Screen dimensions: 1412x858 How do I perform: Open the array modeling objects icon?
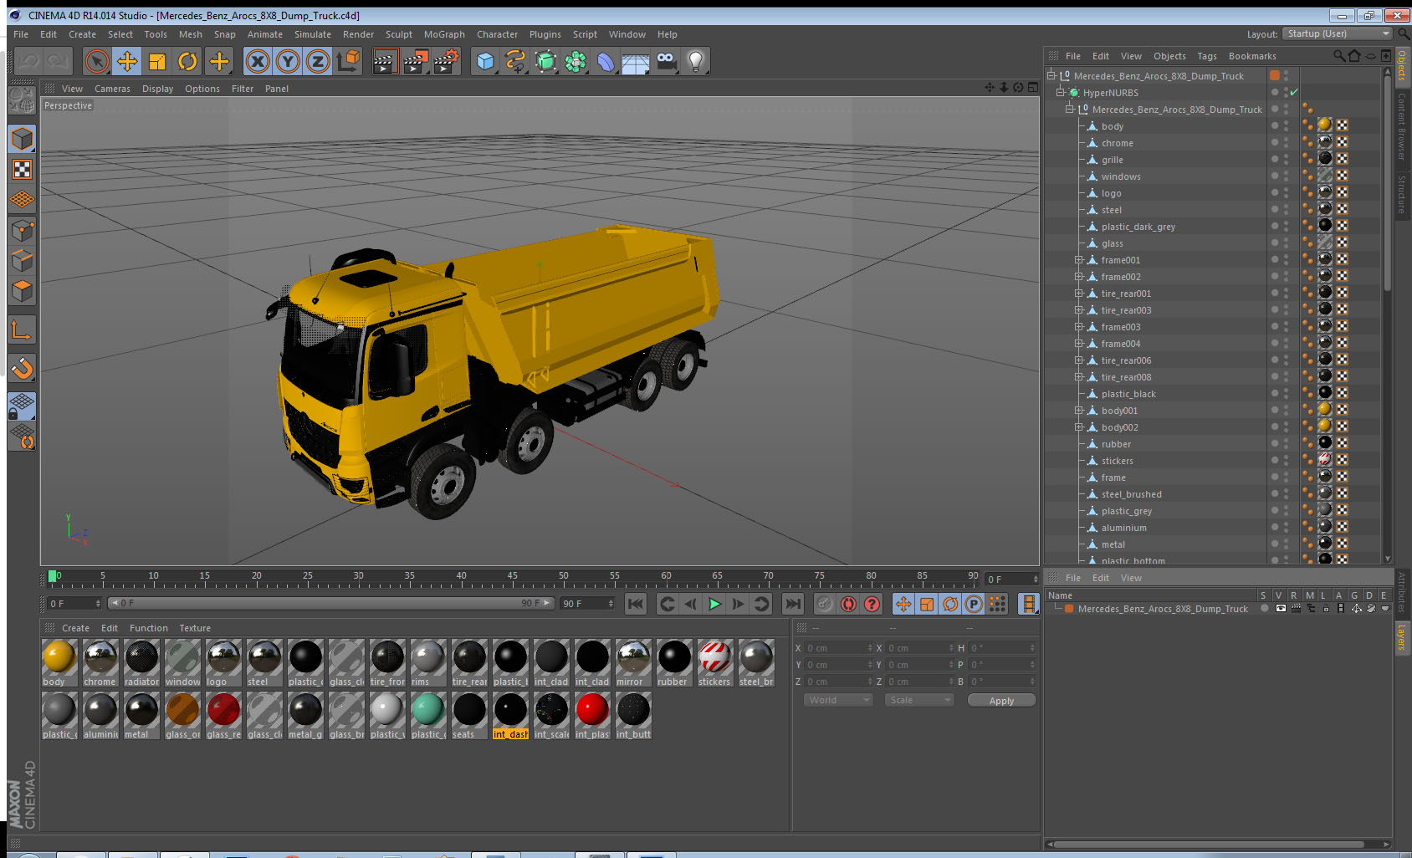(576, 61)
